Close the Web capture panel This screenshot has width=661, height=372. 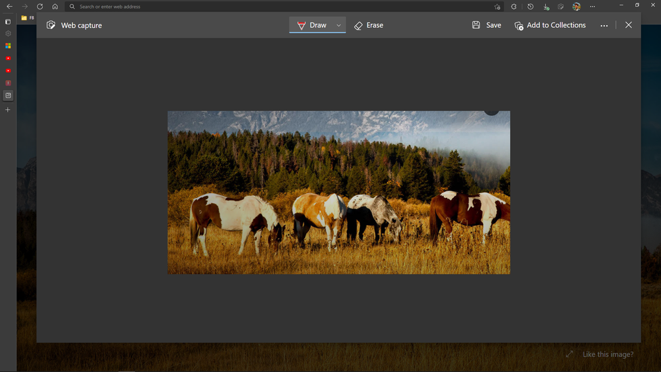click(x=629, y=25)
